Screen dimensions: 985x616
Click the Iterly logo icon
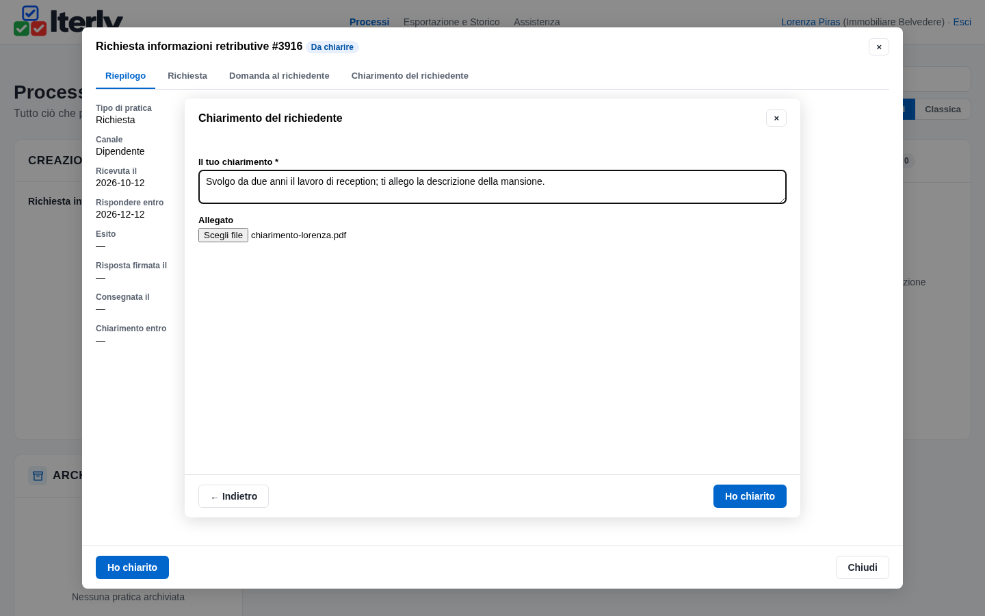pos(30,21)
